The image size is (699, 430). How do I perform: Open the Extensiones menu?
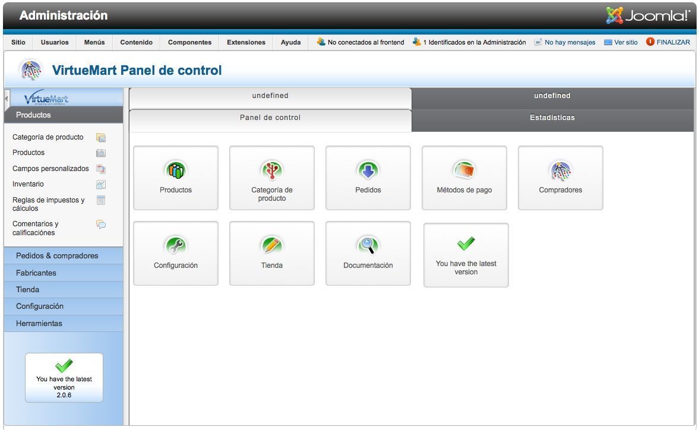click(x=246, y=42)
